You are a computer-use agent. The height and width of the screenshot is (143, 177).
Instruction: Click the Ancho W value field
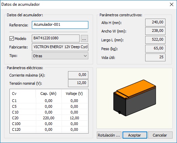[155, 31]
